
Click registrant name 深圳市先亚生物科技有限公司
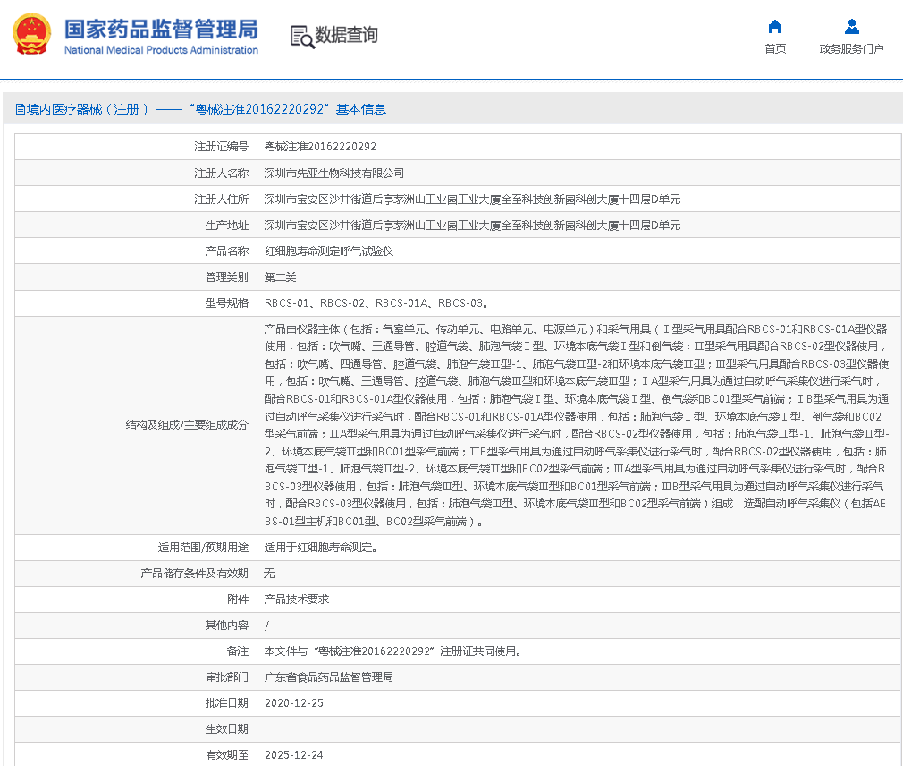point(334,173)
